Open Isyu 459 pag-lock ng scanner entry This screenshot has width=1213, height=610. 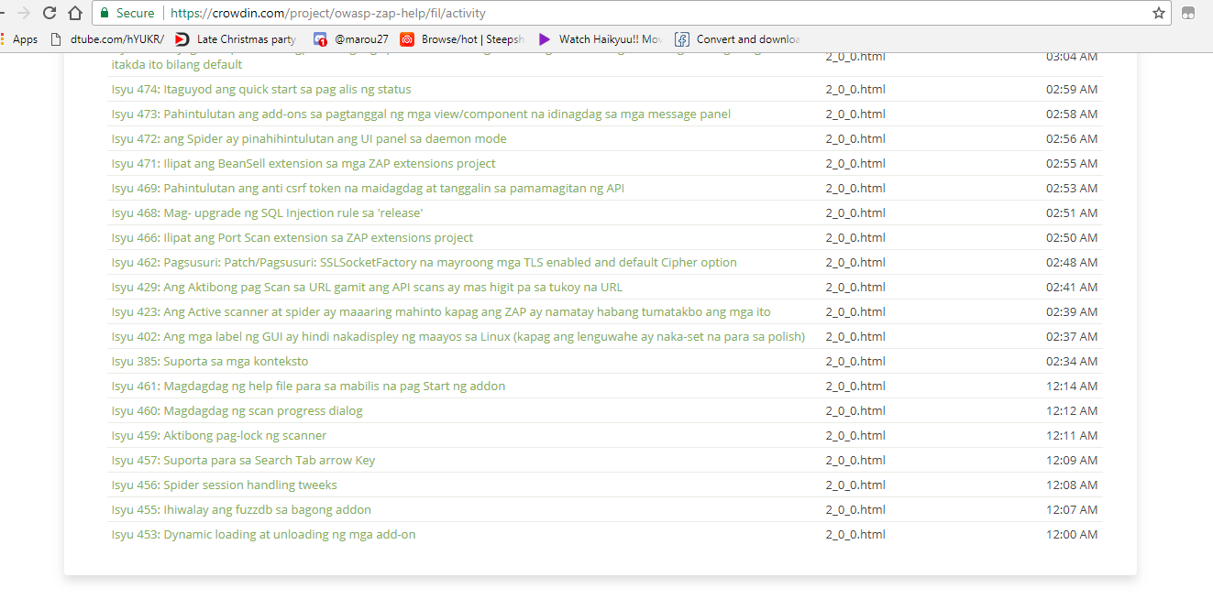[x=219, y=436]
